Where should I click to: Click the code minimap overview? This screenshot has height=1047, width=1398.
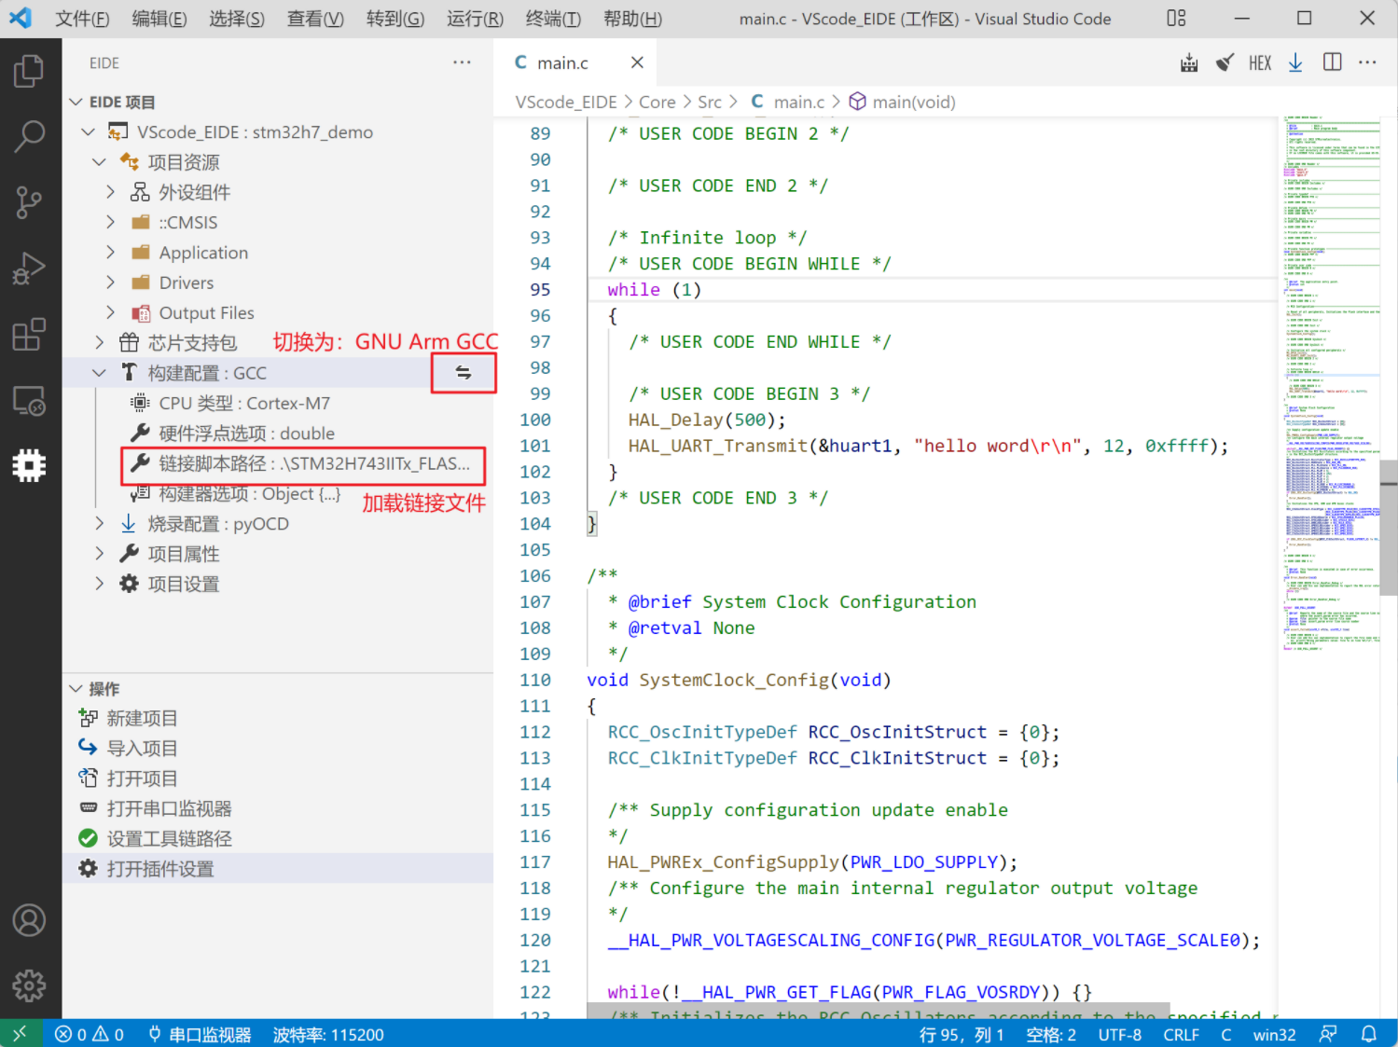pos(1331,382)
